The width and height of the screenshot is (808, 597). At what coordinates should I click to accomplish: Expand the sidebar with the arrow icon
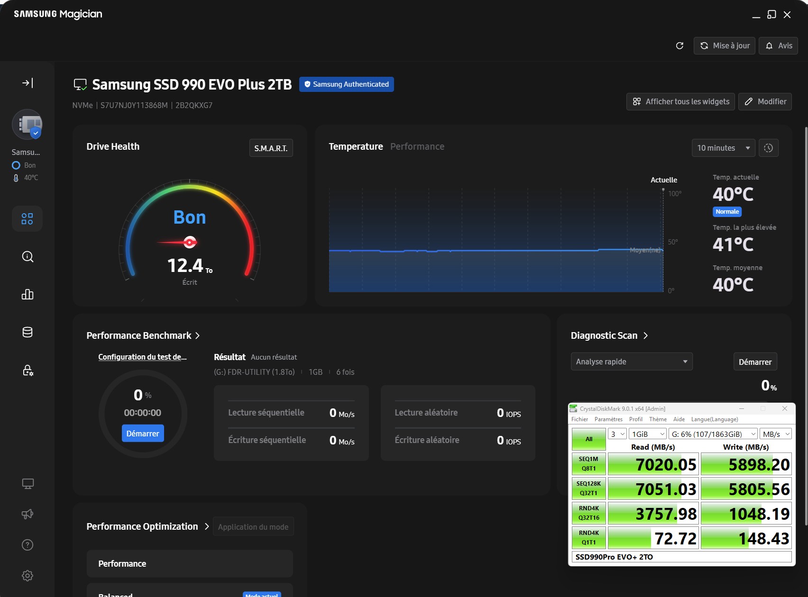tap(28, 83)
